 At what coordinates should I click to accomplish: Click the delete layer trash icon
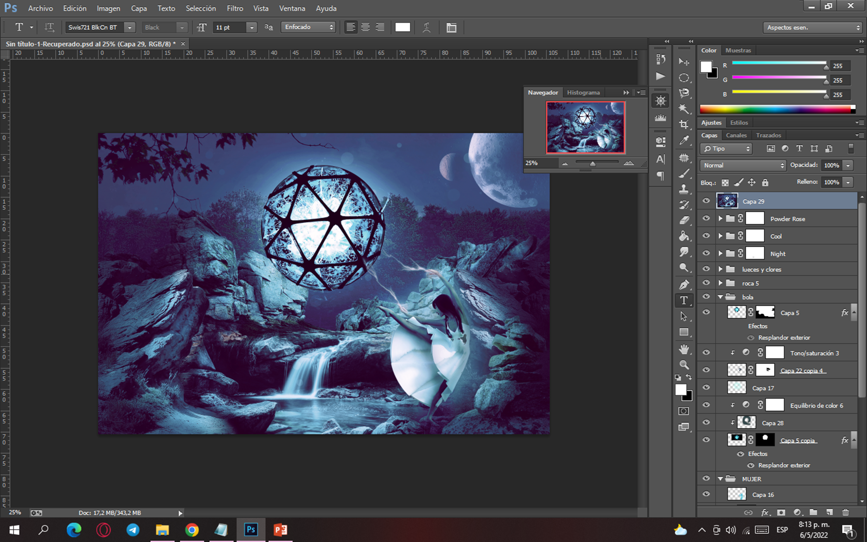pos(845,512)
